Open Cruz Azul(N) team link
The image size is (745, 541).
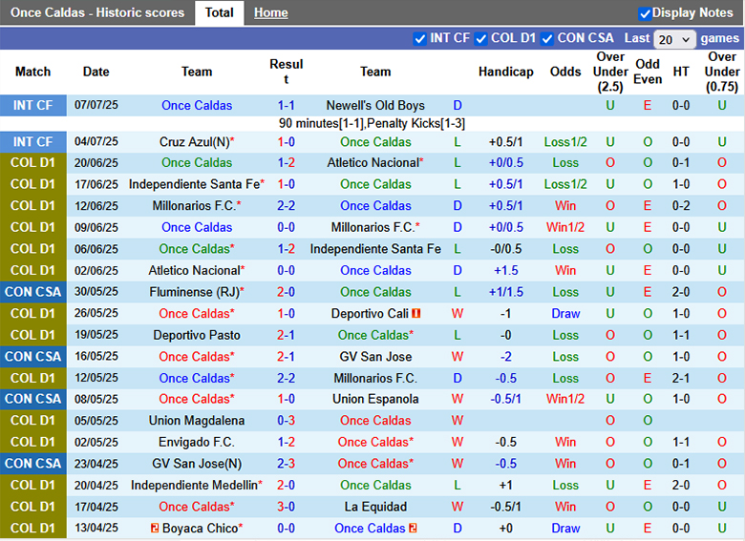(194, 142)
